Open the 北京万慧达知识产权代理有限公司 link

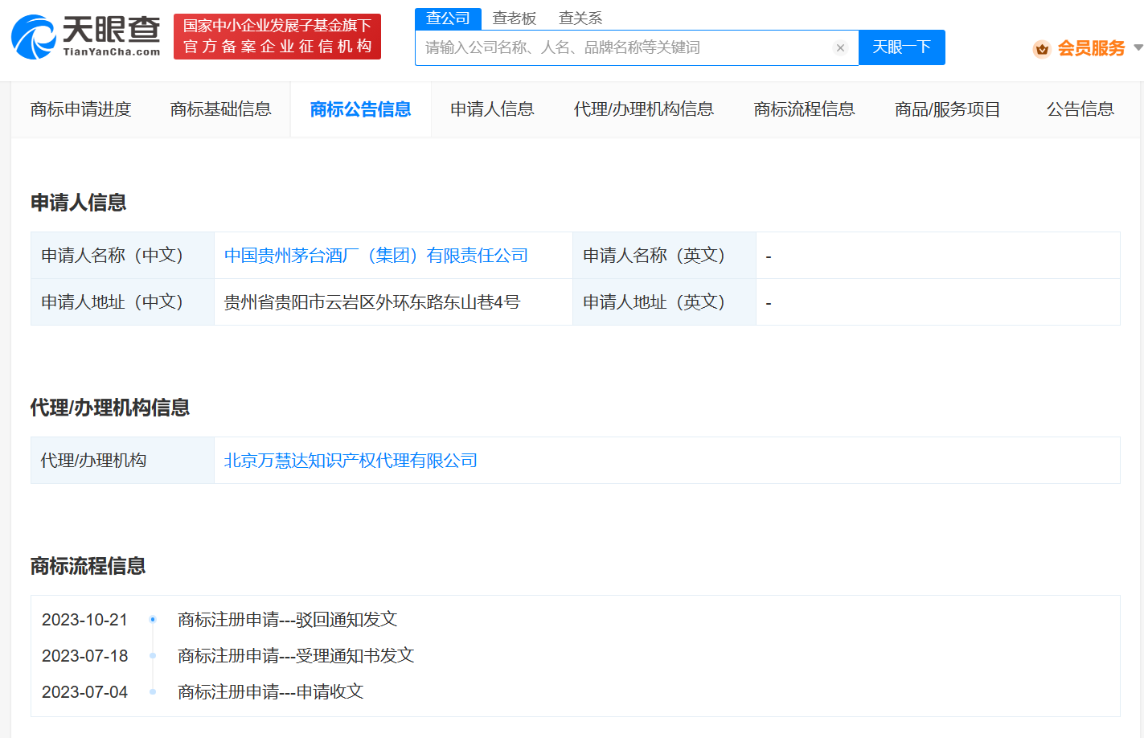[351, 461]
